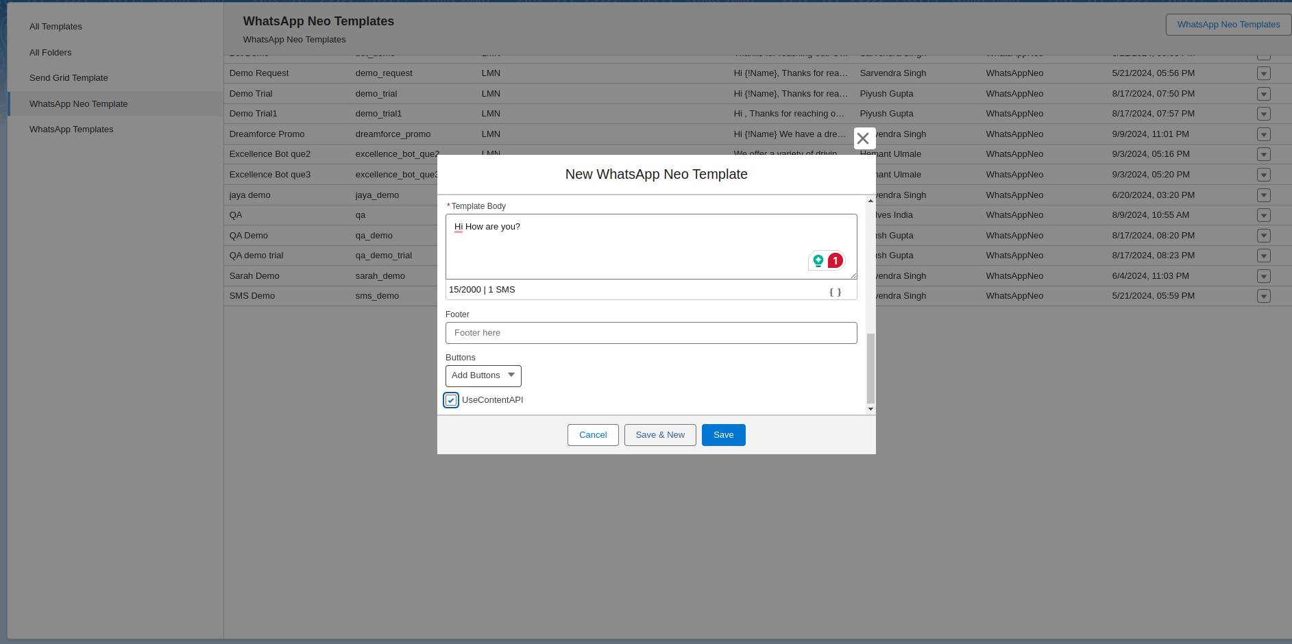
Task: Click the jaya demo template name
Action: click(249, 195)
